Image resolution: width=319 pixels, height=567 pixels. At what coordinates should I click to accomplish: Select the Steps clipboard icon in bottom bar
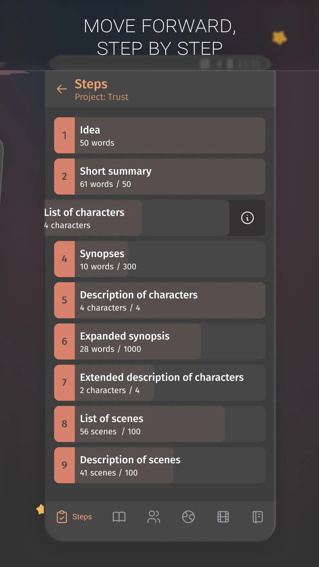coord(62,517)
